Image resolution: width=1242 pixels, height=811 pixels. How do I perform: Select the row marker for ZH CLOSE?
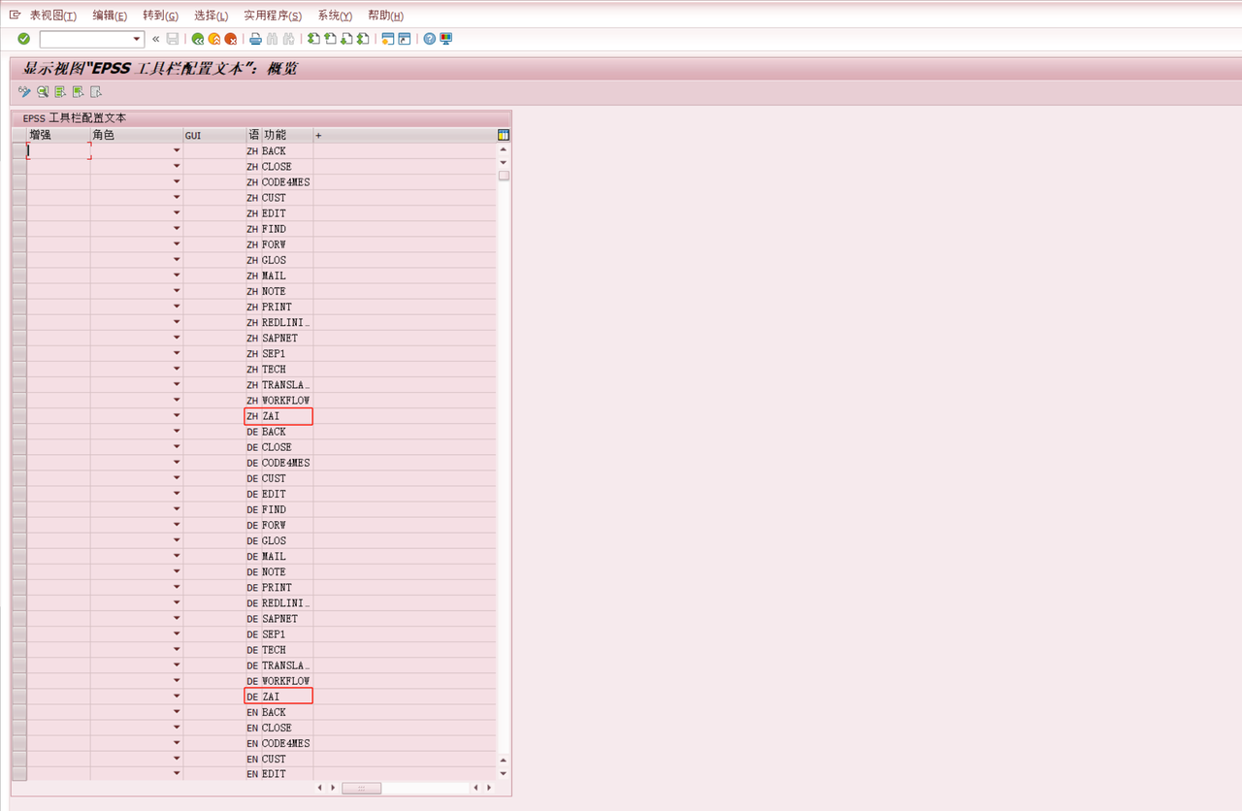click(19, 167)
